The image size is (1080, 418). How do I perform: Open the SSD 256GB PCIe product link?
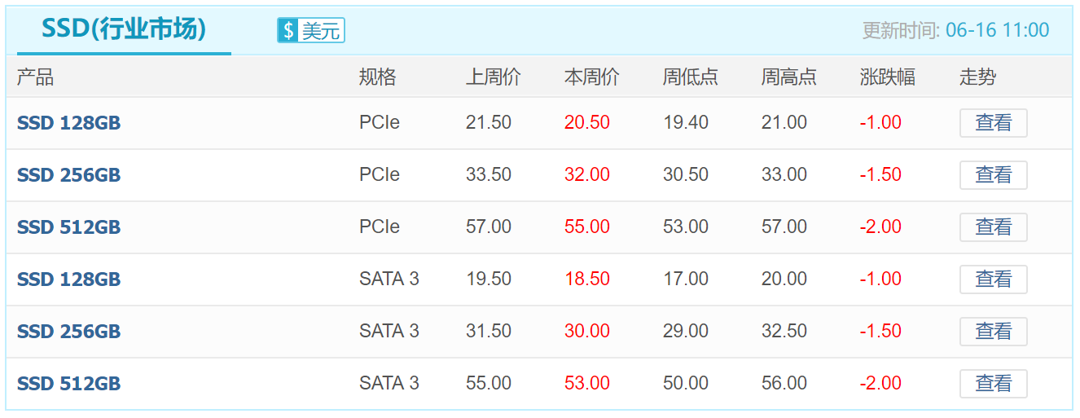coord(68,175)
